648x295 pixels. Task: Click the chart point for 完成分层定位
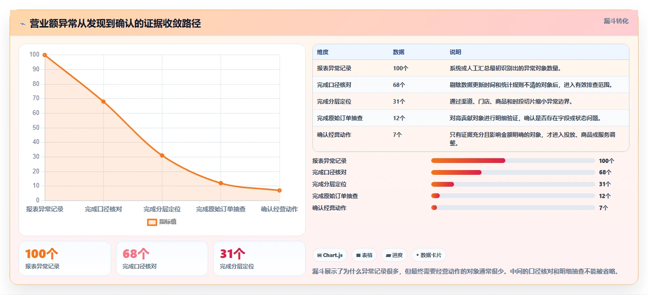tap(162, 155)
